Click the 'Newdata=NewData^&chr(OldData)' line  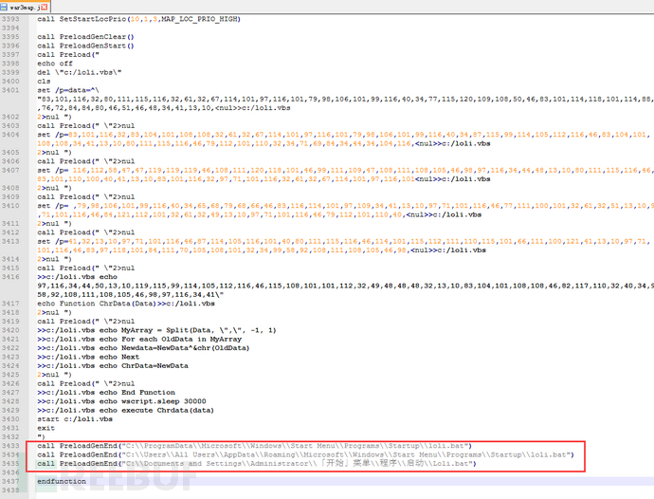coord(143,348)
